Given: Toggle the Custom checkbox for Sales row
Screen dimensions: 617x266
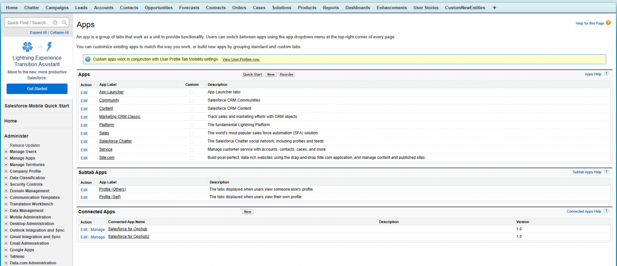Looking at the screenshot, I should (x=192, y=133).
